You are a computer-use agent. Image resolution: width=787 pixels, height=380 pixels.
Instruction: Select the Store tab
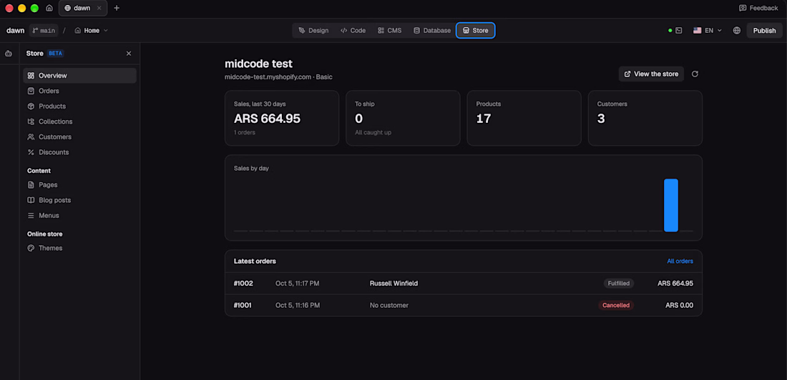pos(475,31)
